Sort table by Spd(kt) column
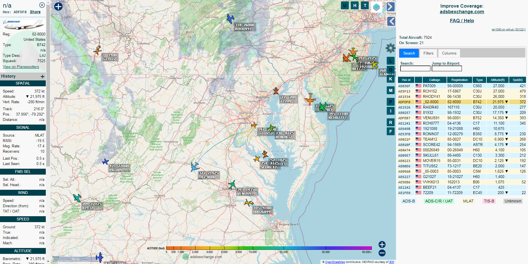This screenshot has width=528, height=264. pyautogui.click(x=517, y=80)
